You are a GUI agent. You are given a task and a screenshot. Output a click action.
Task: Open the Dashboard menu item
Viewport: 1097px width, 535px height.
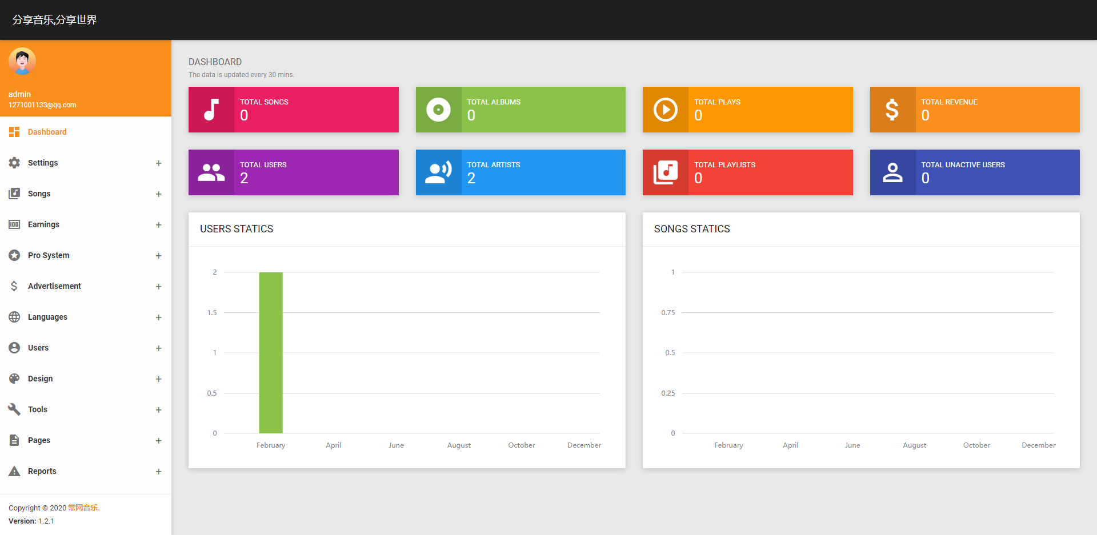tap(47, 132)
